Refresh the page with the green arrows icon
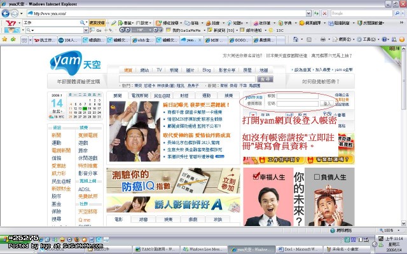 (x=316, y=13)
